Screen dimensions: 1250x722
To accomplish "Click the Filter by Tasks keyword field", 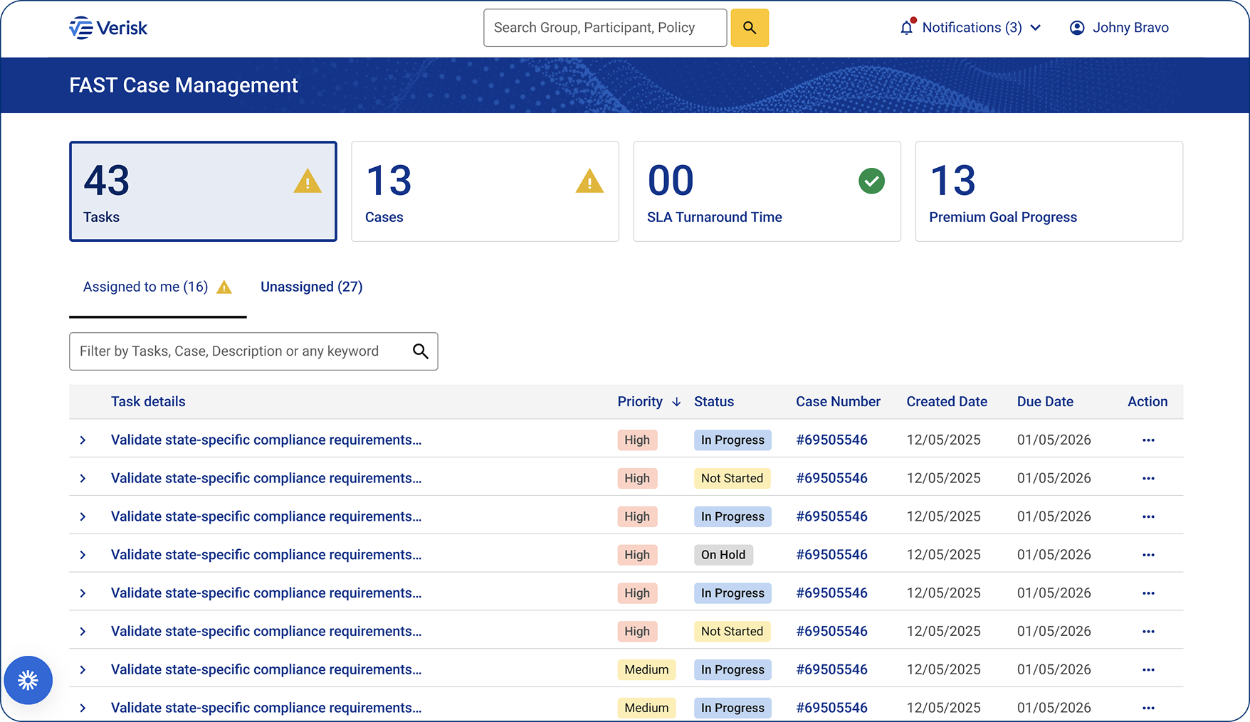I will (253, 351).
